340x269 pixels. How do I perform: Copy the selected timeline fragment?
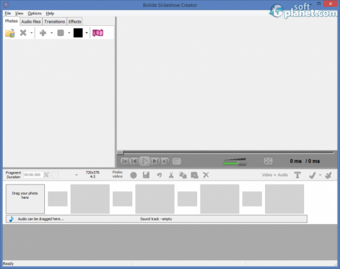(x=183, y=175)
